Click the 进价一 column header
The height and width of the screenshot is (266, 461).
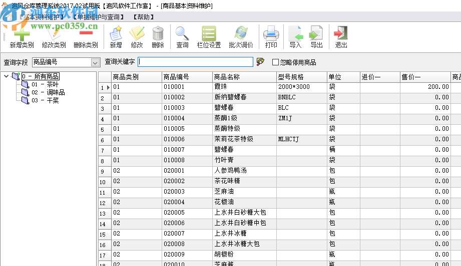pos(380,77)
